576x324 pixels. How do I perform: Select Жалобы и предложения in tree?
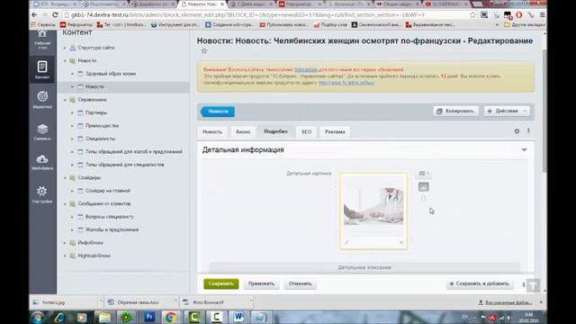(x=112, y=229)
